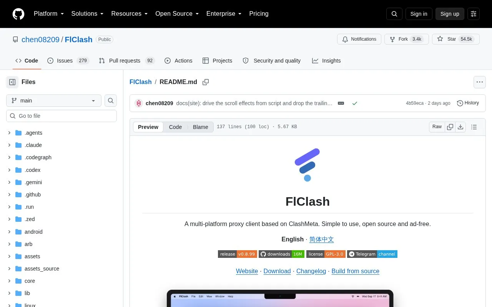Collapse the file tree side panel
The image size is (492, 307).
(12, 82)
